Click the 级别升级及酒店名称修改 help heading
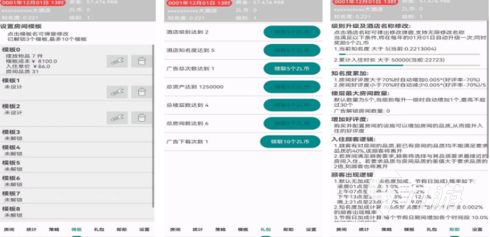 (371, 26)
